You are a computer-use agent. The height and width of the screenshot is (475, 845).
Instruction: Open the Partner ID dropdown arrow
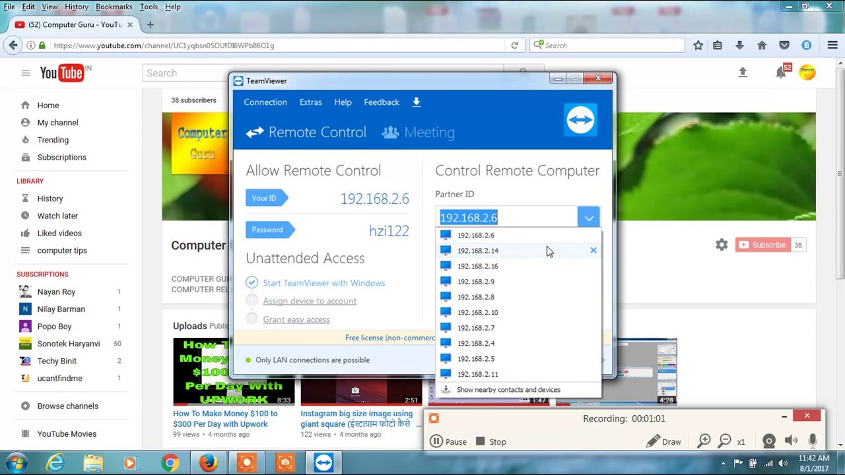tap(588, 218)
